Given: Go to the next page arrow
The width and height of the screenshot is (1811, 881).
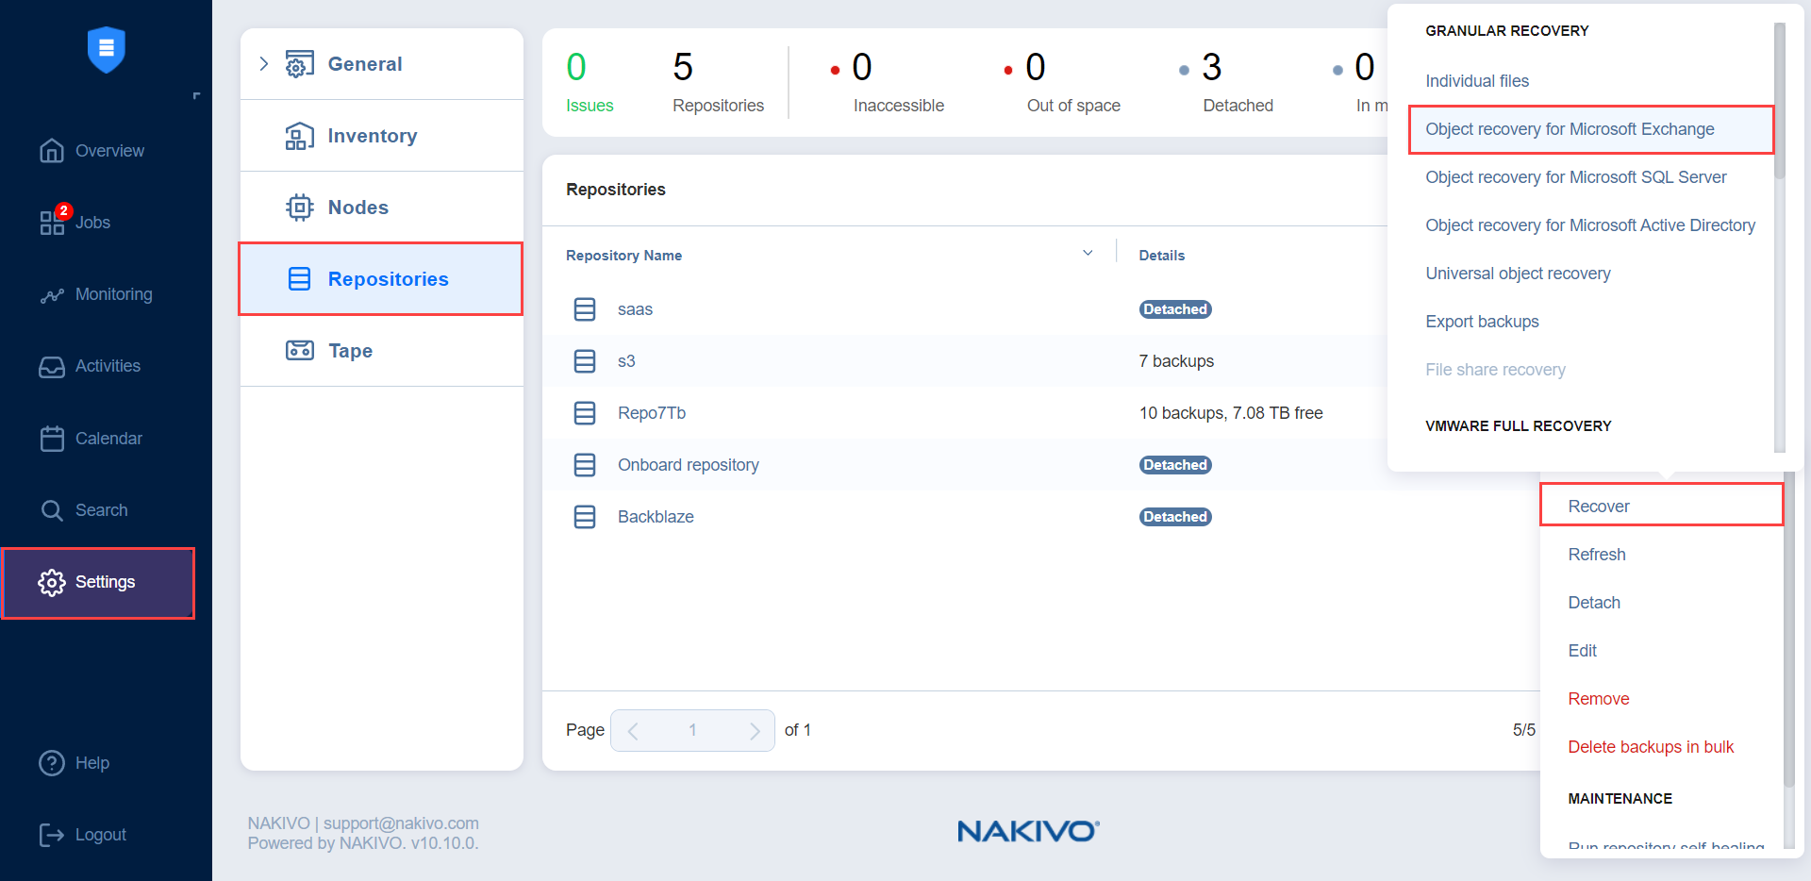Looking at the screenshot, I should [754, 731].
